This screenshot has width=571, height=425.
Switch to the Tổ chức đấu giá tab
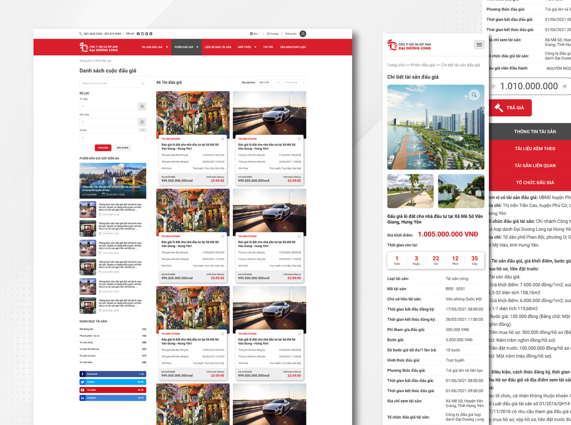click(x=530, y=182)
